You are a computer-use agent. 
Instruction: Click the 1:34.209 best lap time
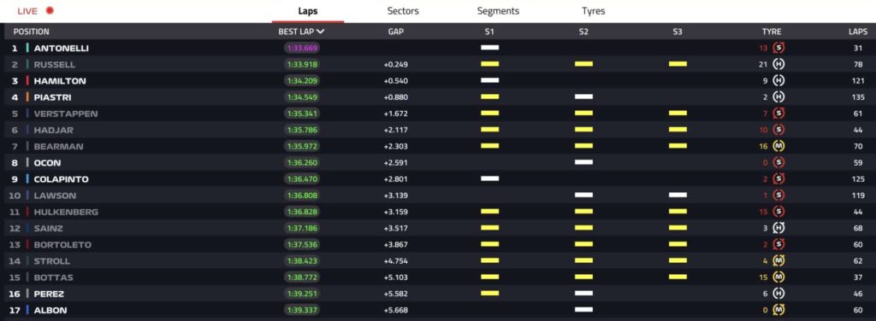(x=302, y=81)
